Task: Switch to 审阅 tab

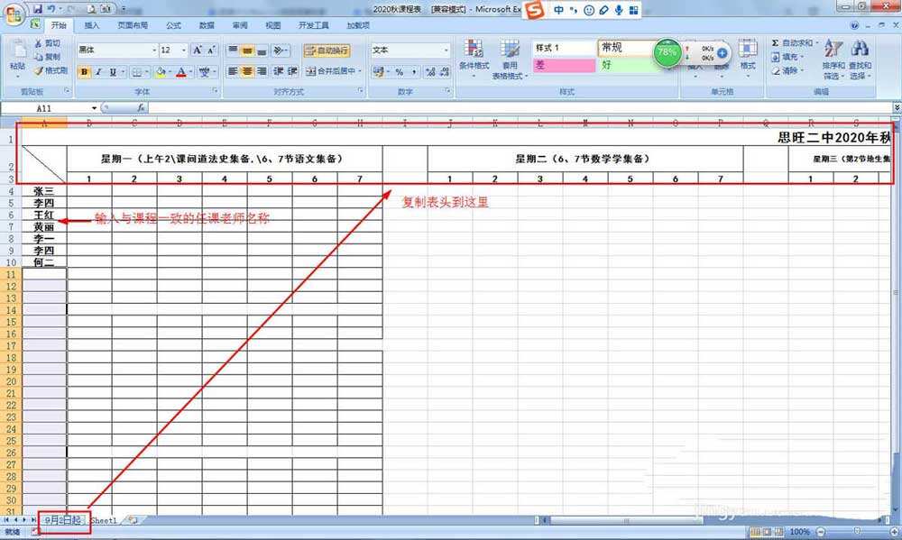Action: [x=240, y=25]
